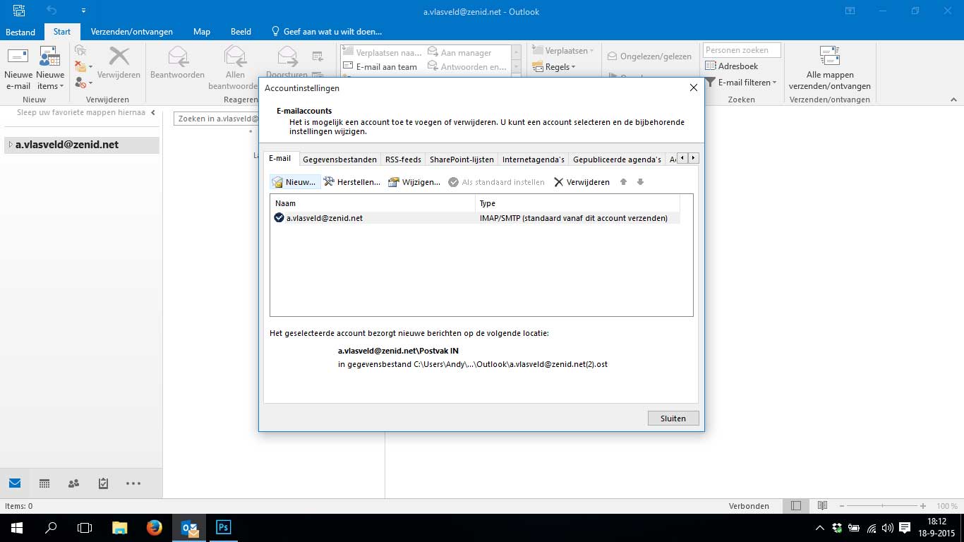
Task: Click the Personen zoeken search field
Action: [742, 50]
